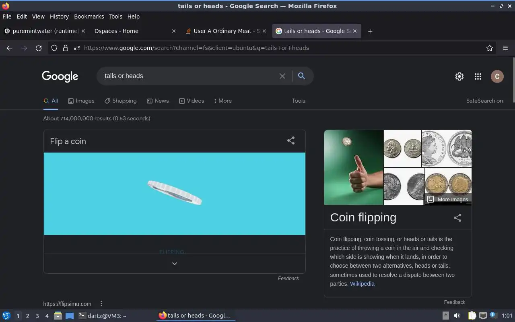Close the puremintwater tab
Screen dimensions: 515x322
(83, 31)
